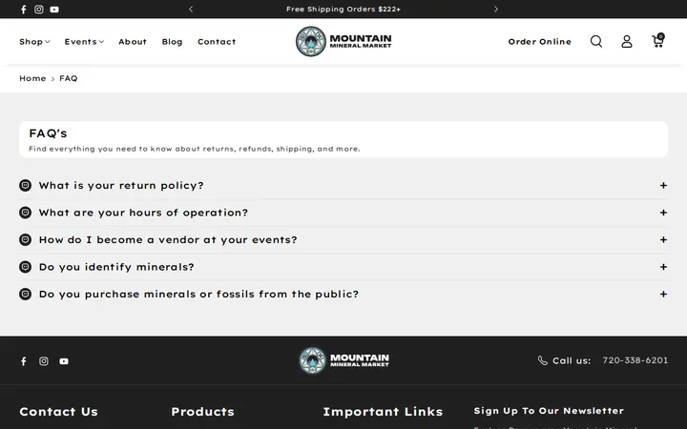This screenshot has width=687, height=429.
Task: Expand plus for purchase minerals or fossils
Action: (663, 295)
